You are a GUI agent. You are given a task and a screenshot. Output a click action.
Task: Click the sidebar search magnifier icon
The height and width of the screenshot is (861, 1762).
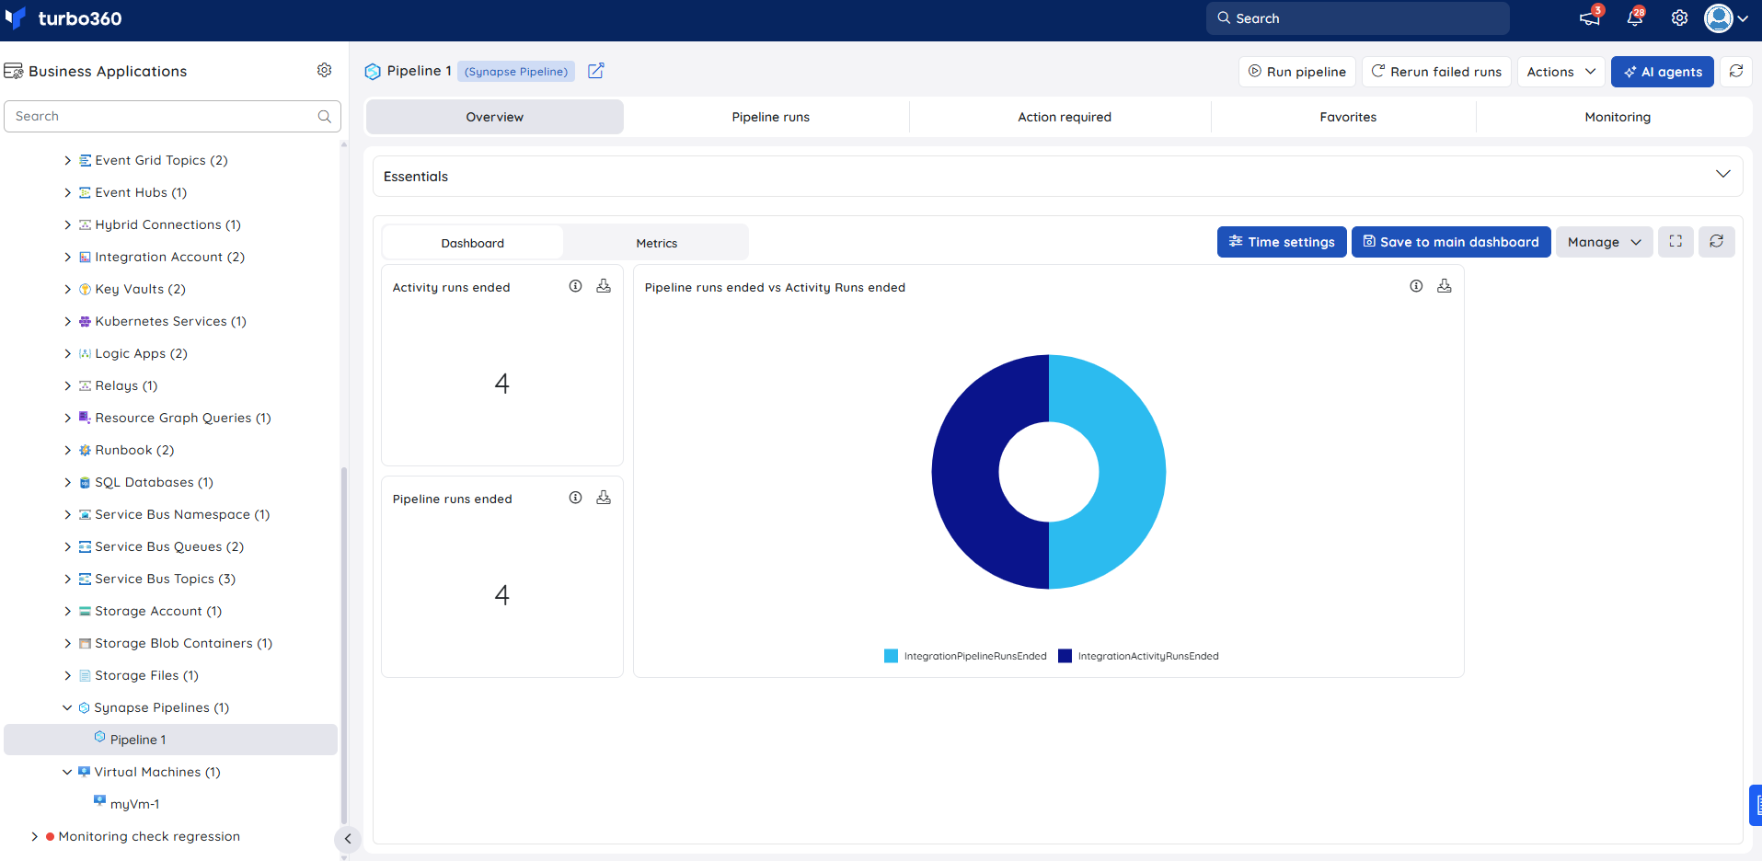tap(324, 116)
